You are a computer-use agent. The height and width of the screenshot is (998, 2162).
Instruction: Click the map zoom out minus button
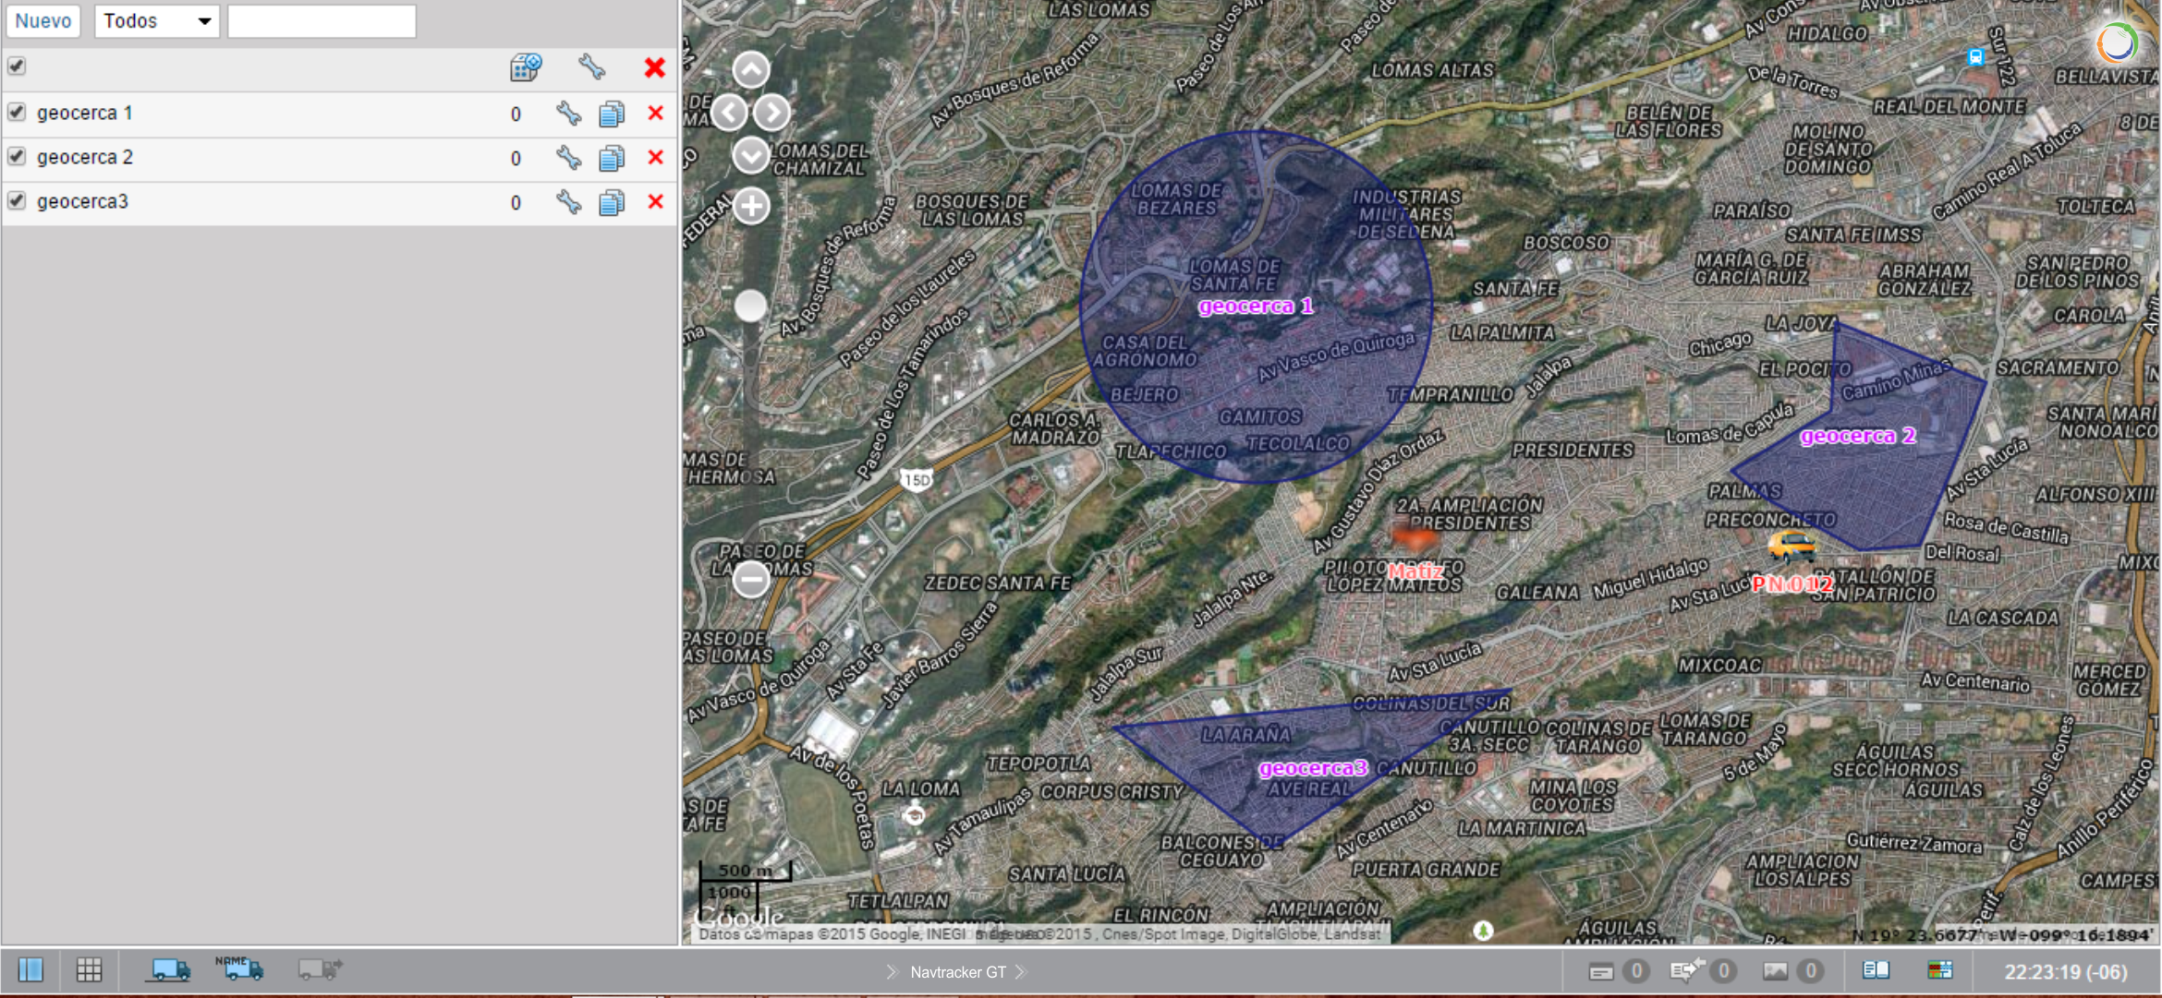pyautogui.click(x=751, y=580)
